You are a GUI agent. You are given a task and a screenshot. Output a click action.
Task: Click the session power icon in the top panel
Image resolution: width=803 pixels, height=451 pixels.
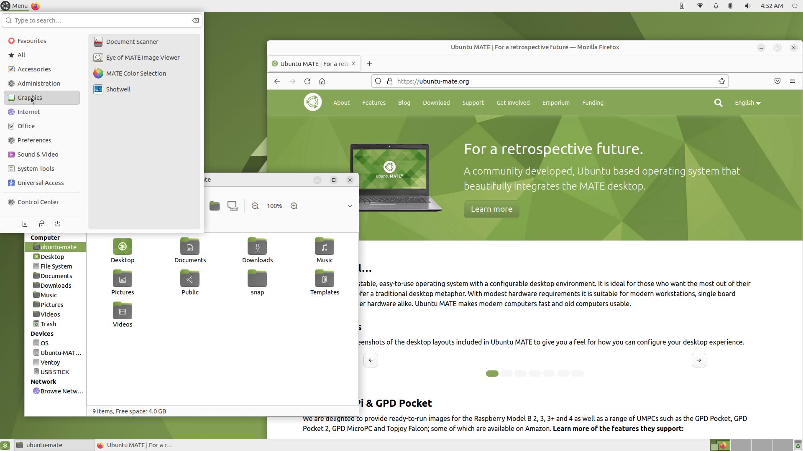pyautogui.click(x=795, y=6)
